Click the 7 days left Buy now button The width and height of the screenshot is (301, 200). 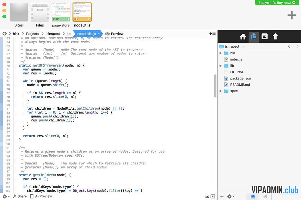277,2
